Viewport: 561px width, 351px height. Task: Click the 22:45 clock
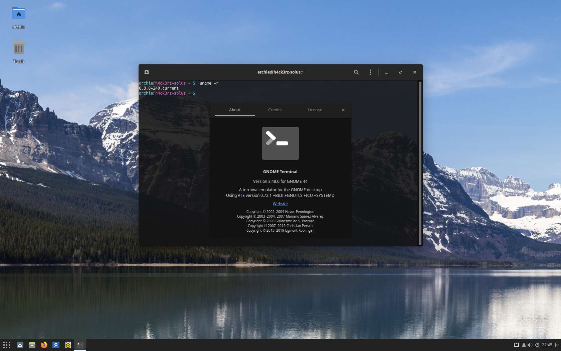tap(547, 345)
